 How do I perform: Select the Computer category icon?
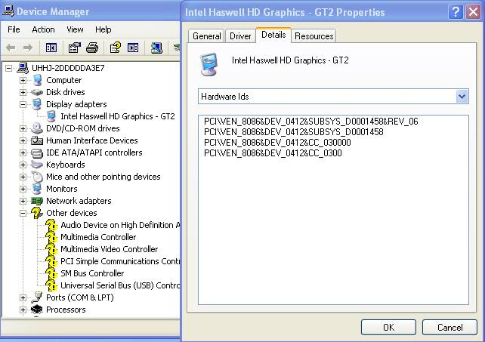[37, 80]
